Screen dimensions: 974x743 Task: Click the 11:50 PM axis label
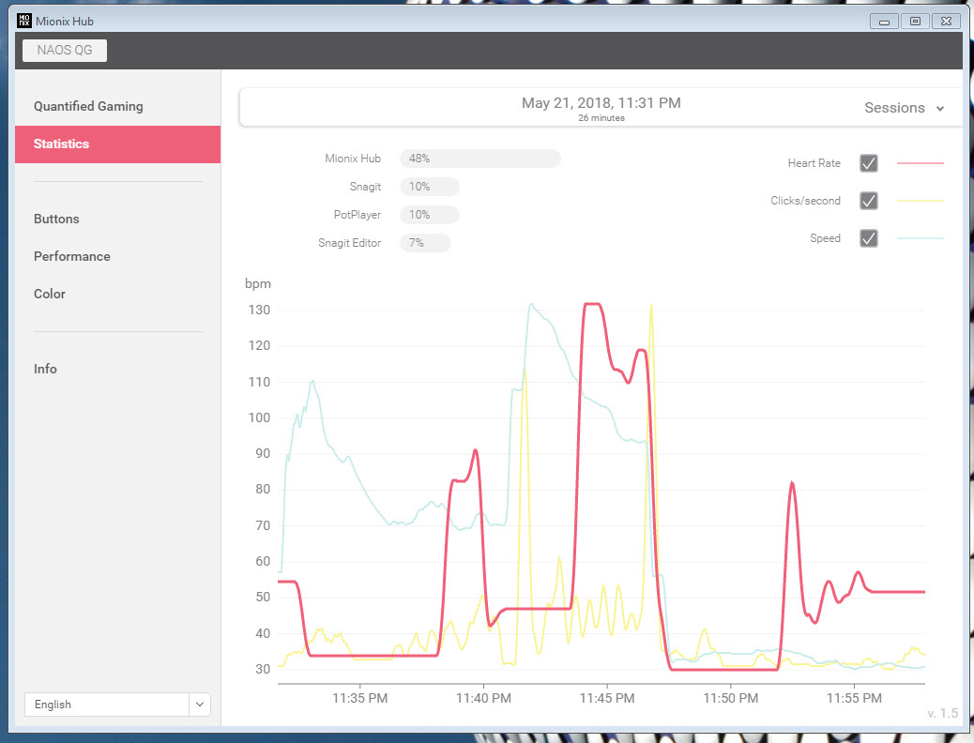(730, 698)
